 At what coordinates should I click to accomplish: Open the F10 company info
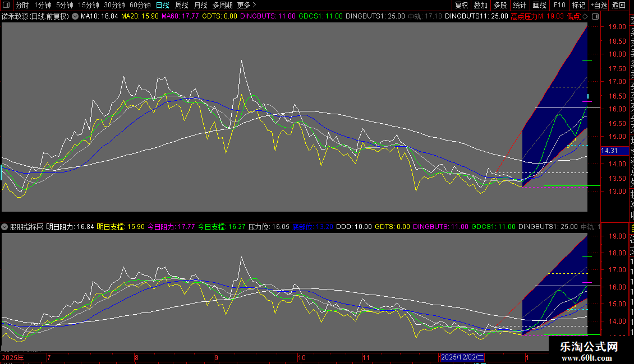pos(559,5)
